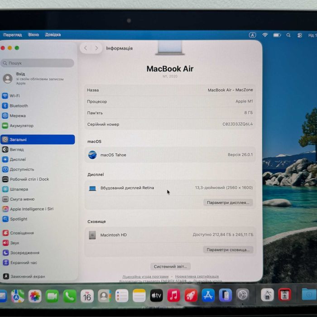This screenshot has width=317, height=317.
Task: Open Control Center in menu bar
Action: [300, 35]
